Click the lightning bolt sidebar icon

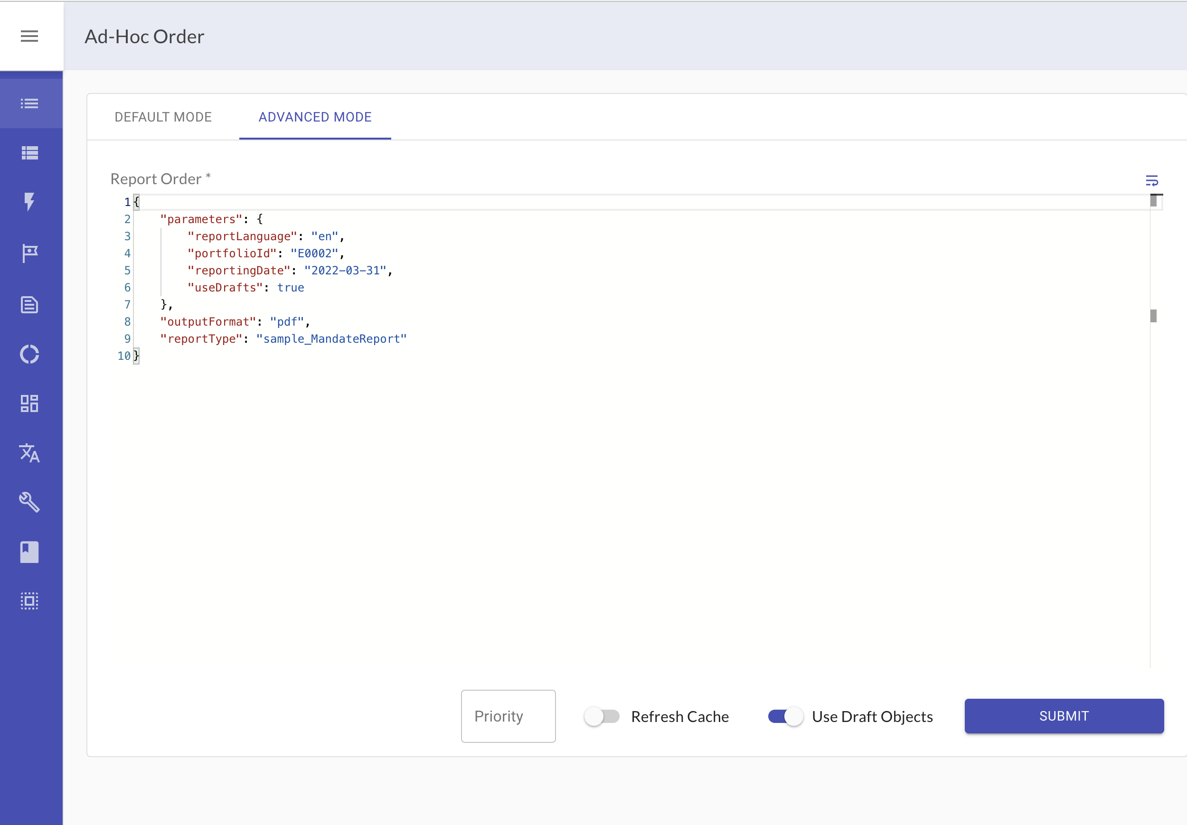click(29, 202)
